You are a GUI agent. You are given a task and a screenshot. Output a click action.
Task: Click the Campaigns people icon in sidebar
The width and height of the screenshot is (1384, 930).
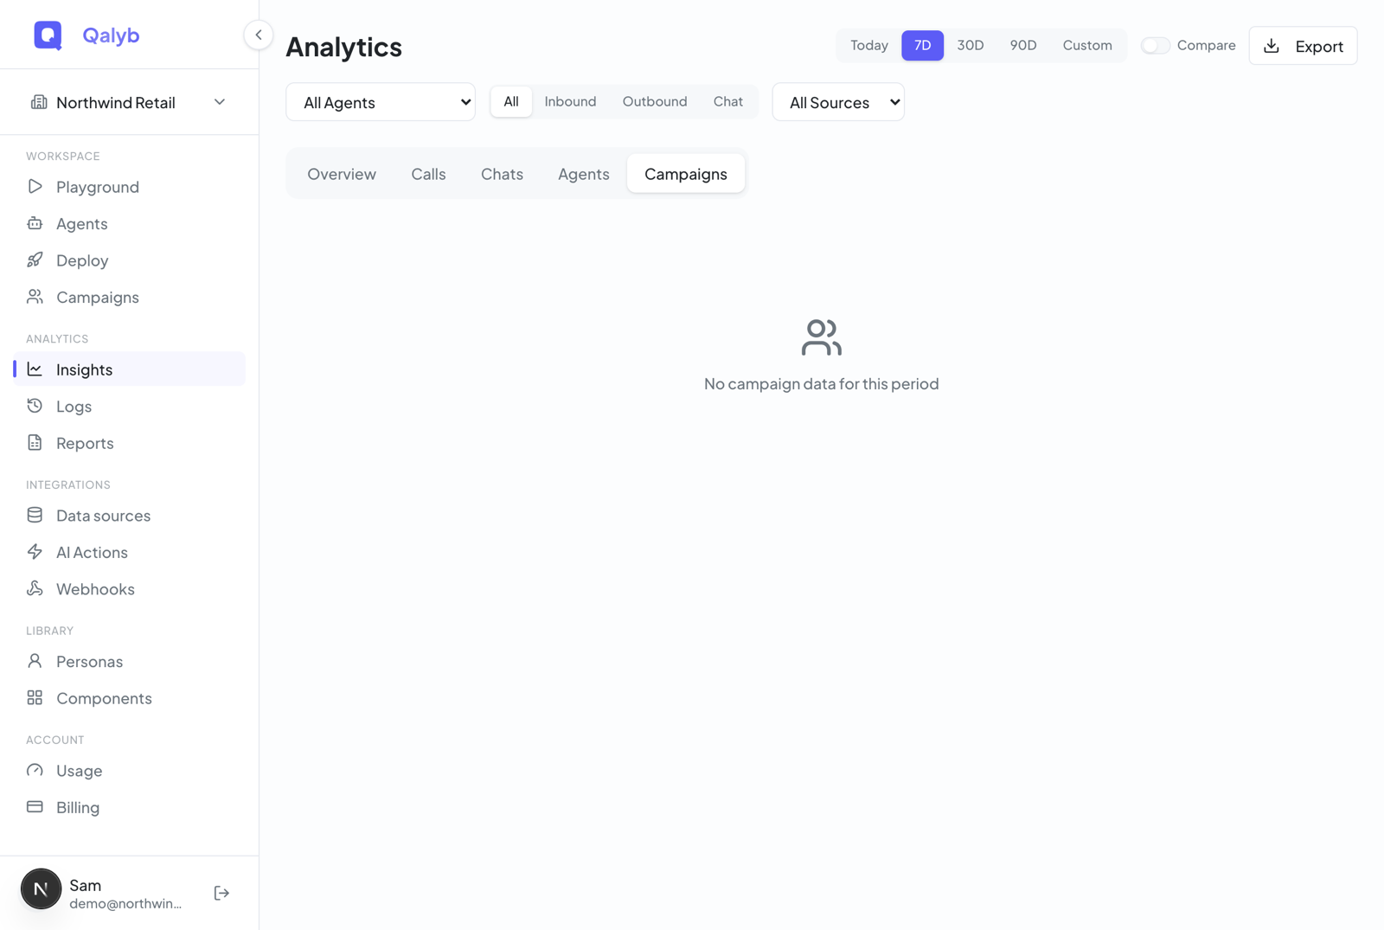pos(35,297)
